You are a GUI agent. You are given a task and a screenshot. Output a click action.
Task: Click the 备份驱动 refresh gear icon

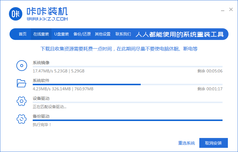pos(22,119)
